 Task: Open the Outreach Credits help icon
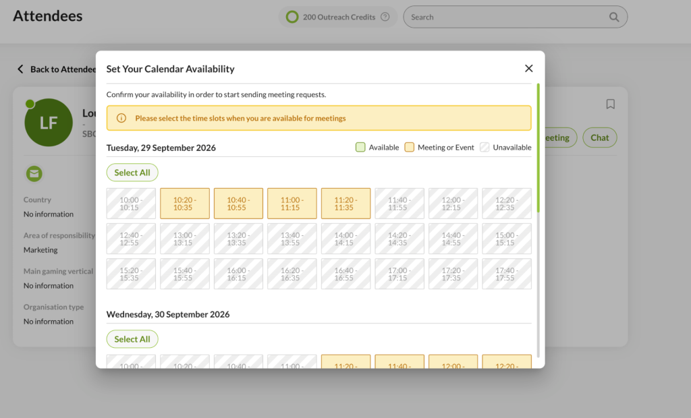click(385, 17)
